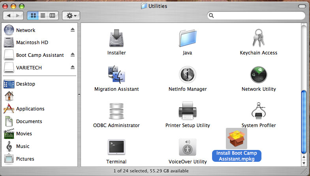The height and width of the screenshot is (176, 310).
Task: Click the 'Applications' sidebar text
Action: click(x=30, y=109)
